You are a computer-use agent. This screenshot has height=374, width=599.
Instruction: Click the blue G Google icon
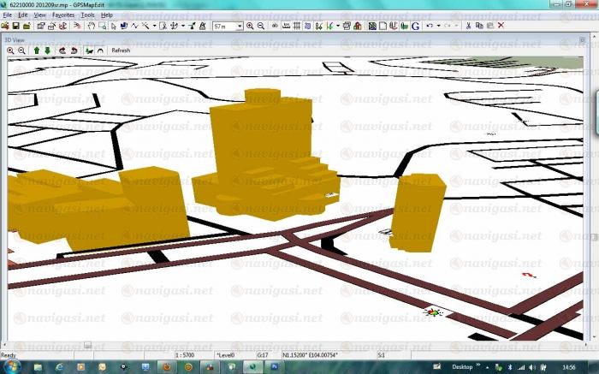coord(415,26)
